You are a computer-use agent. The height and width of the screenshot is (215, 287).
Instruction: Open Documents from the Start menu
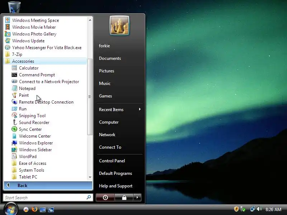[x=110, y=58]
